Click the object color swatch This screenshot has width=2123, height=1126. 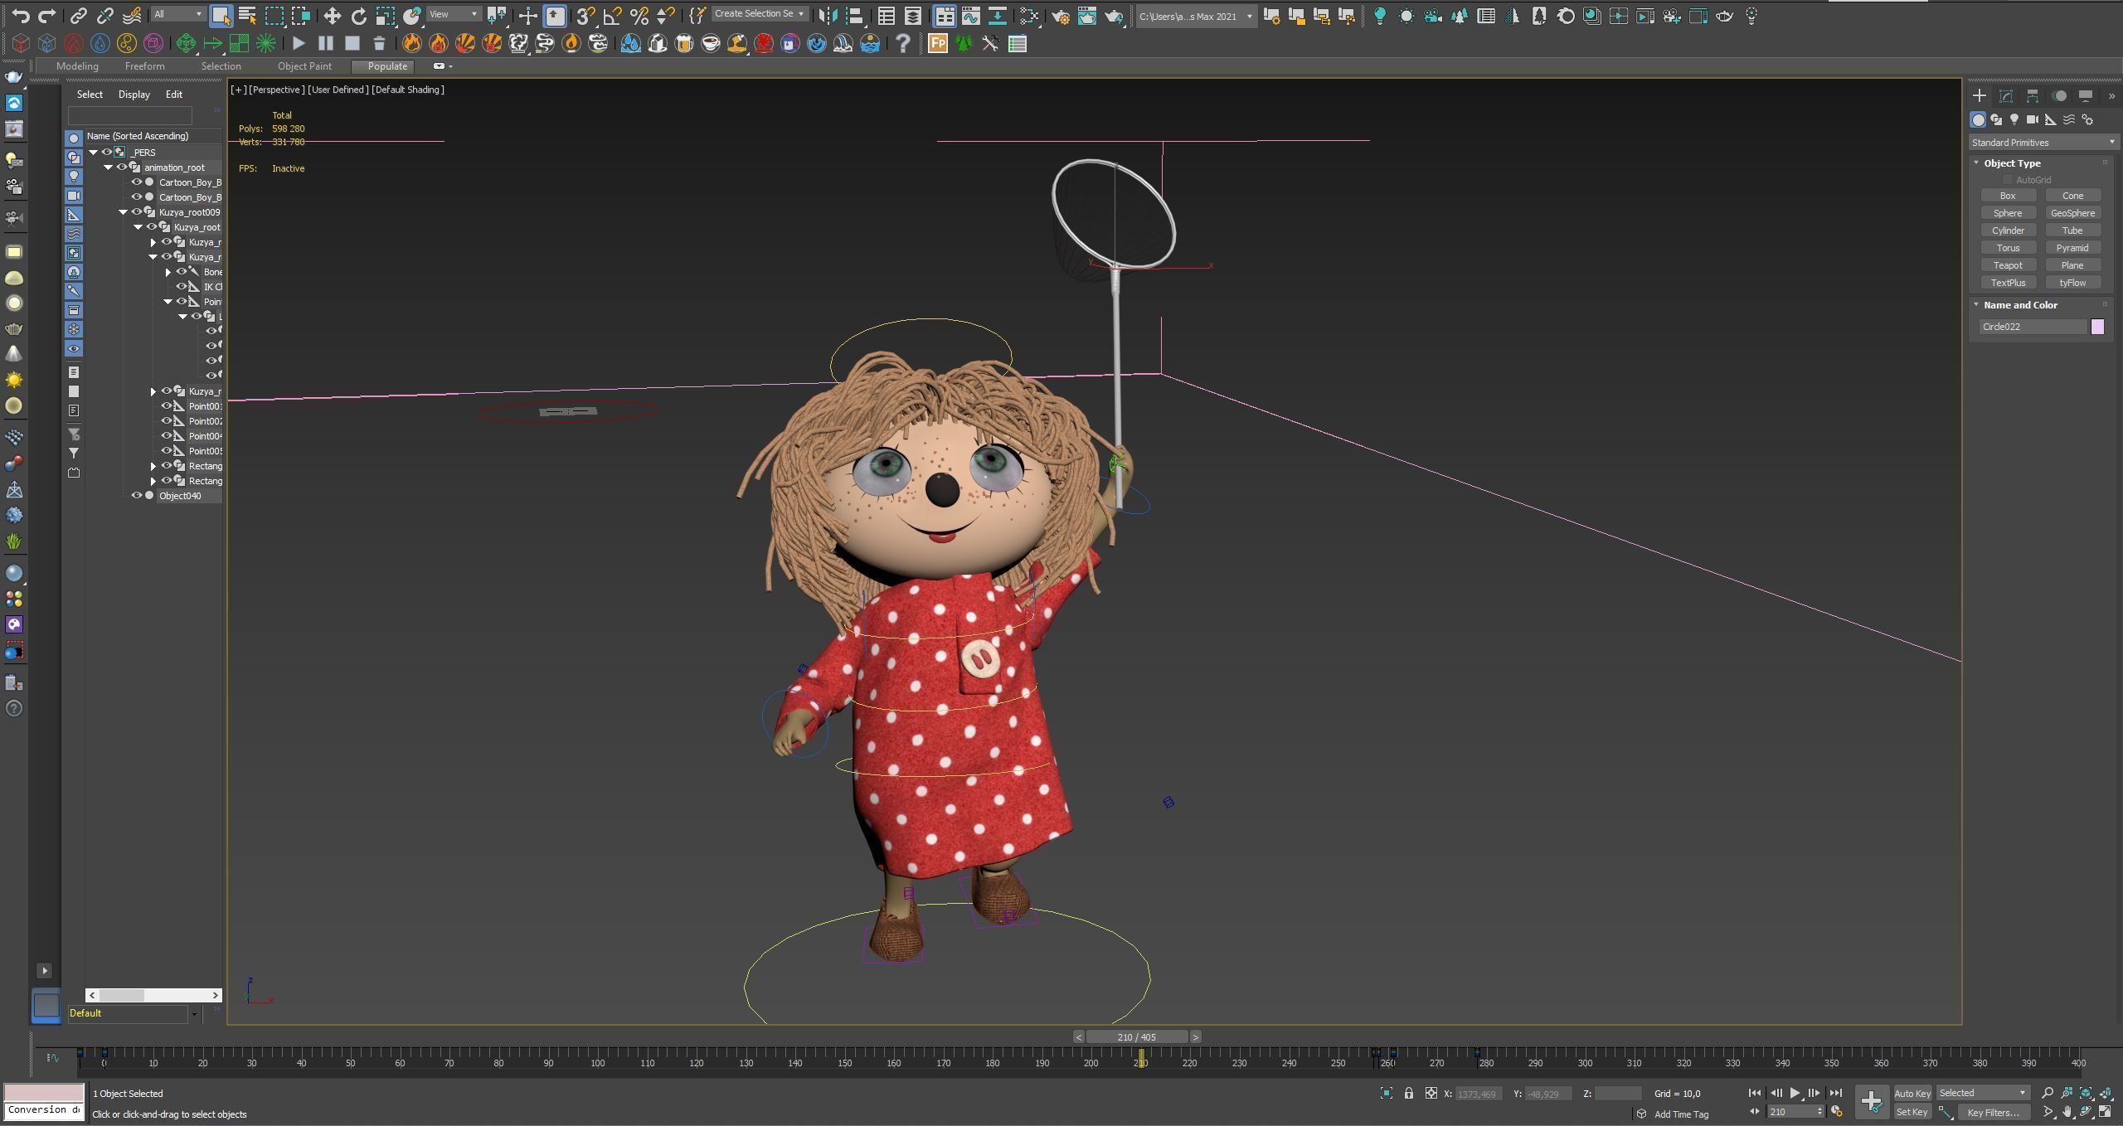coord(2097,327)
